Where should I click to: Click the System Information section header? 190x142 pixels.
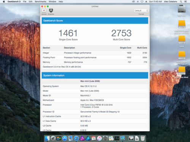(95, 75)
